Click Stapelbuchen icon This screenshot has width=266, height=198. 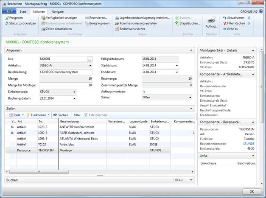177,23
